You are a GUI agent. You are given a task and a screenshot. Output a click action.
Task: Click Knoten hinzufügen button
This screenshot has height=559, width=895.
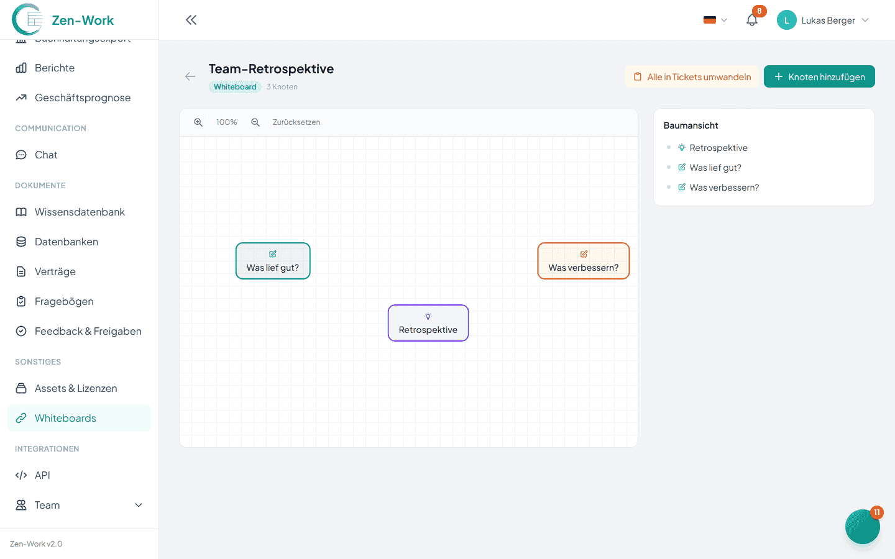819,76
